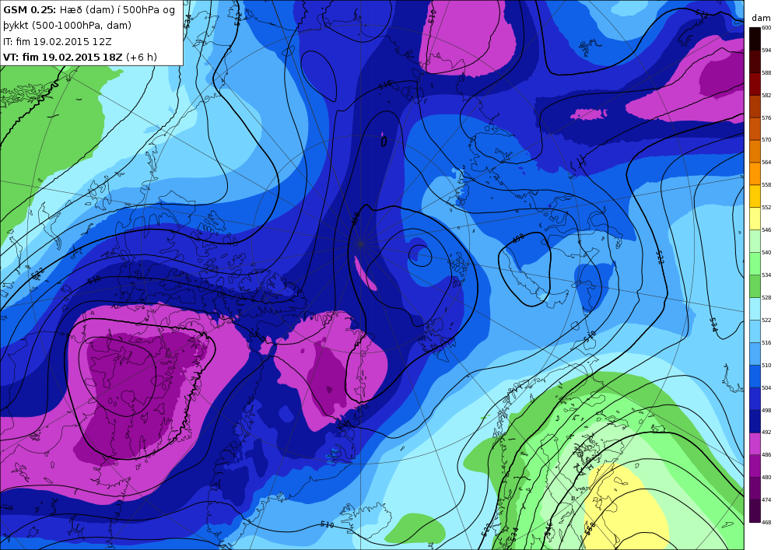Click the legend value '516'
778x550 pixels.
point(766,343)
